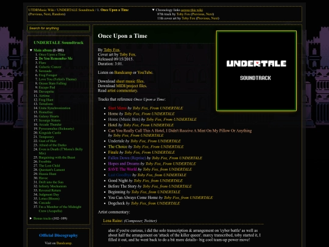Screen dimensions: 329x247
Task: Open the 'across this wiki' link
Action: point(192,10)
